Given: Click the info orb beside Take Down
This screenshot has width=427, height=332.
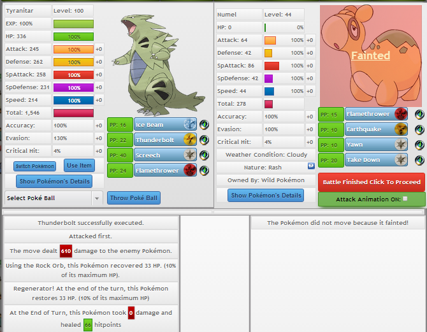Looking at the screenshot, I should point(419,160).
